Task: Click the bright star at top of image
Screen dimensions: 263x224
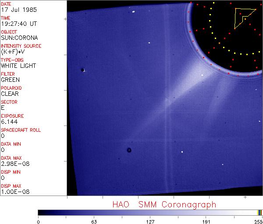Action: (x=133, y=12)
